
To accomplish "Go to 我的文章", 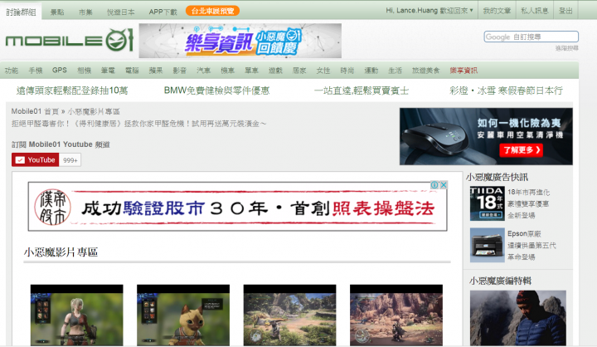I will [x=497, y=11].
